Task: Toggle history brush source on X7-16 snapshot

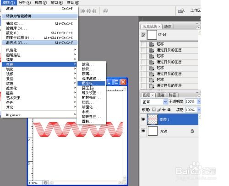Action: (143, 35)
